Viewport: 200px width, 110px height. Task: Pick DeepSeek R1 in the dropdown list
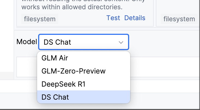coord(84,84)
